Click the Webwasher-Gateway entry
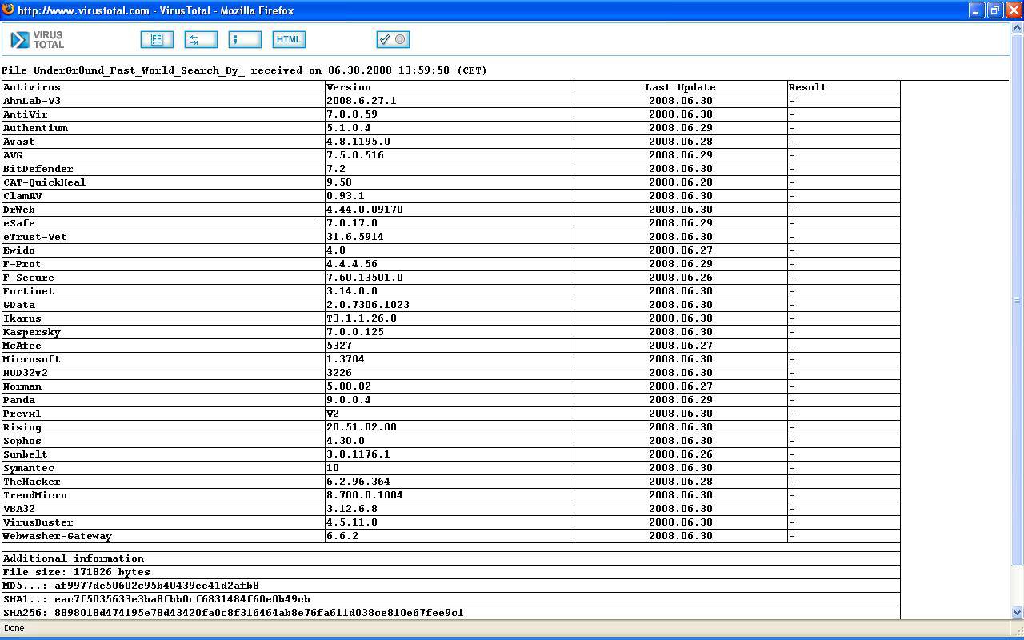The image size is (1024, 640). coord(58,536)
